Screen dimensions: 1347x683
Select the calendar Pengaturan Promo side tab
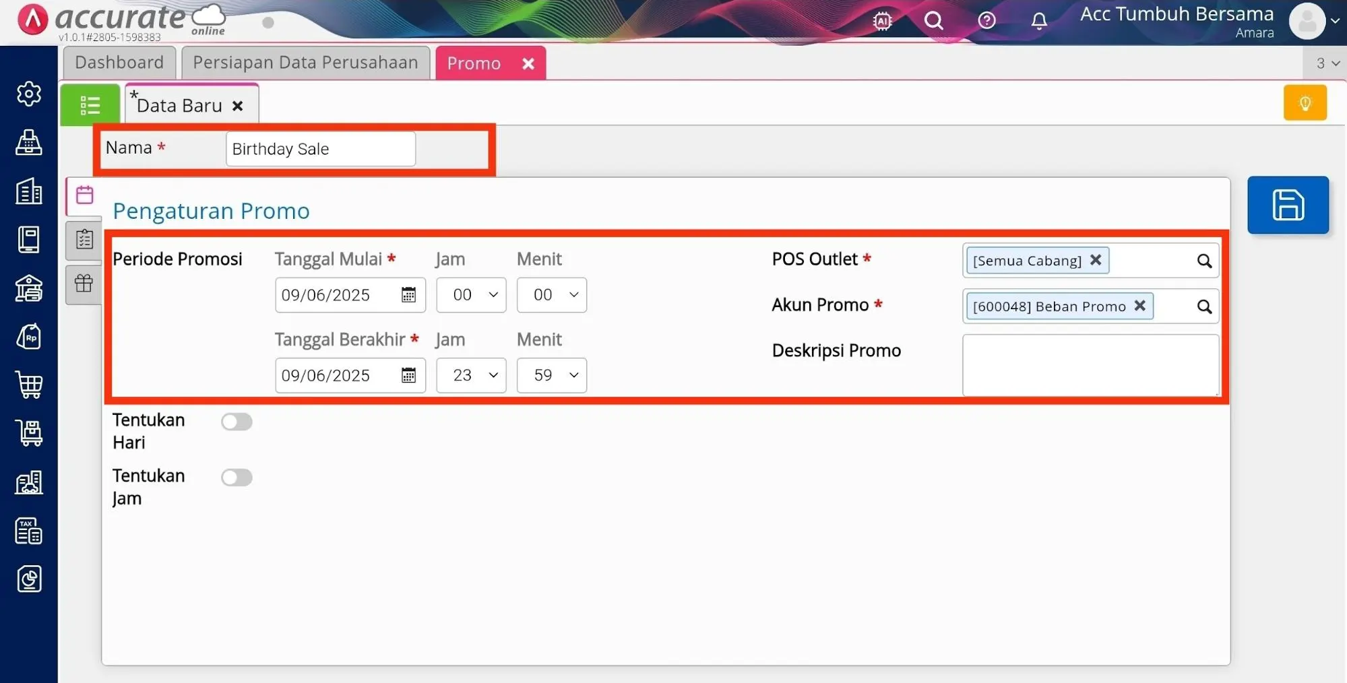click(84, 195)
